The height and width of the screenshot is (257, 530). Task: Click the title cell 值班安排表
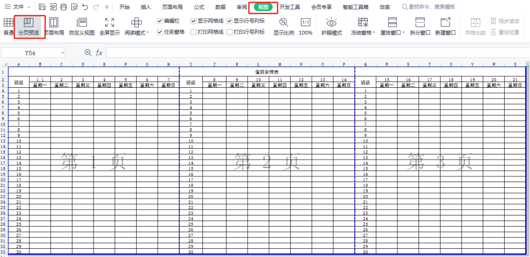pos(267,72)
